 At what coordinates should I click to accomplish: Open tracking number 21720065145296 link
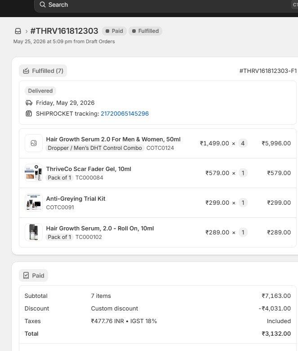125,113
